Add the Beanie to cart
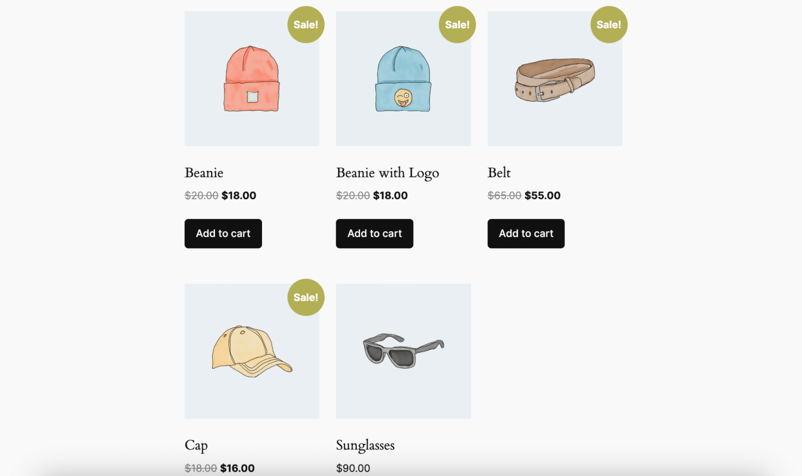The height and width of the screenshot is (476, 802). 223,234
